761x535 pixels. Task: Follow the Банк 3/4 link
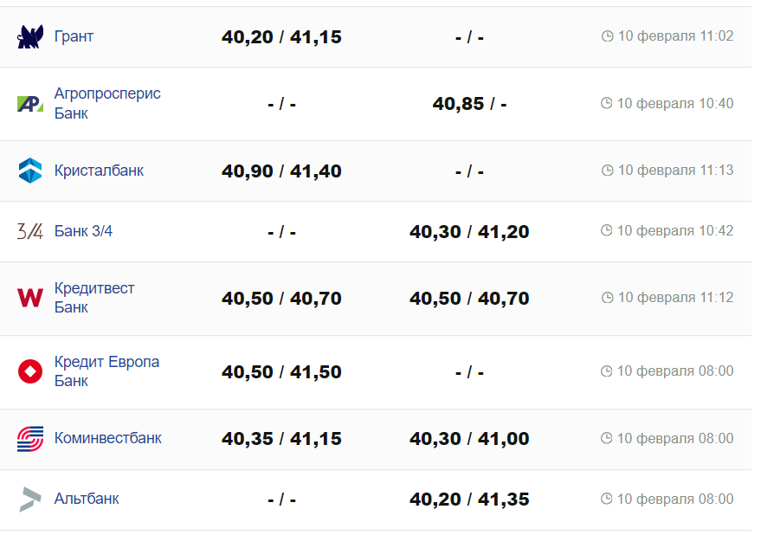[83, 231]
